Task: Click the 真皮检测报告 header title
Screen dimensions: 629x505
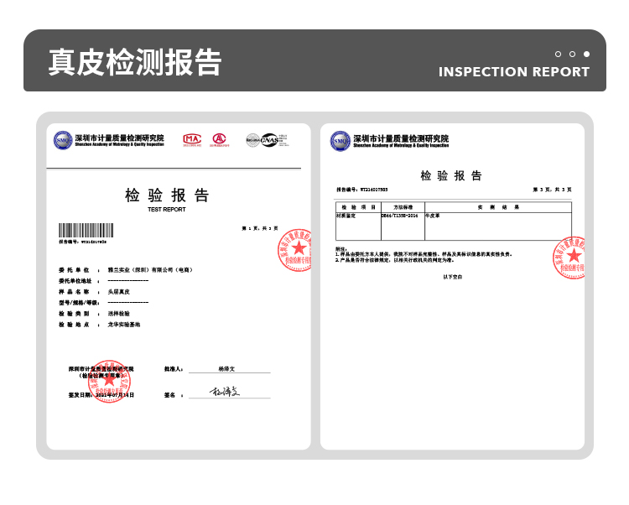Action: (x=134, y=62)
